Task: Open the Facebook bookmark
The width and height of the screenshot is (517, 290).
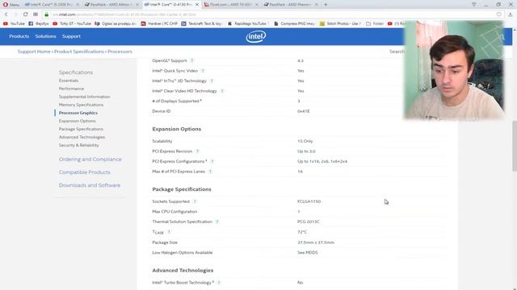Action: pyautogui.click(x=39, y=23)
